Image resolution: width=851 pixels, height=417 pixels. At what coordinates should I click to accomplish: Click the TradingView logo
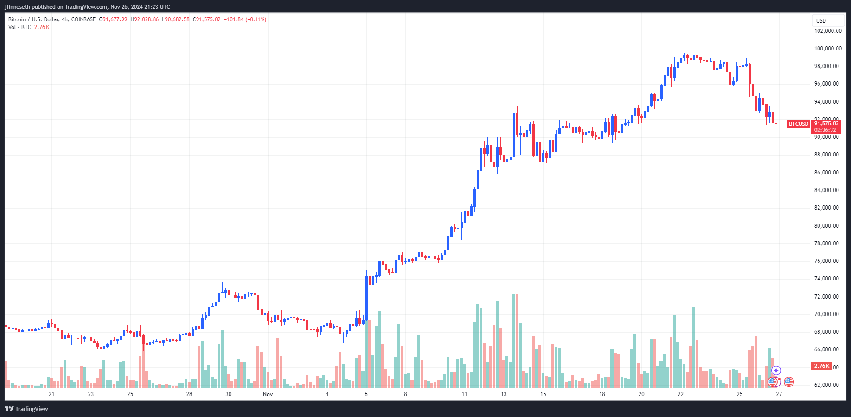(8, 409)
